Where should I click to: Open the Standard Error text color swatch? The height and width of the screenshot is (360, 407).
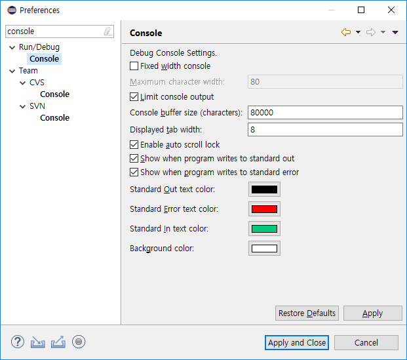tap(264, 209)
